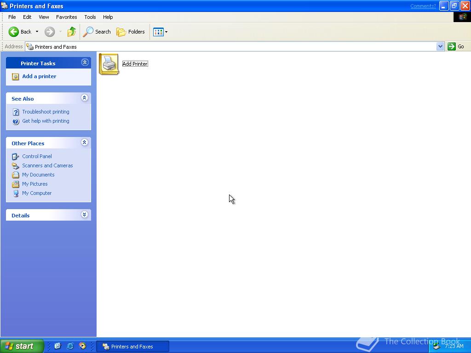This screenshot has width=471, height=353.
Task: Click the system tray printer icon
Action: pyautogui.click(x=436, y=347)
